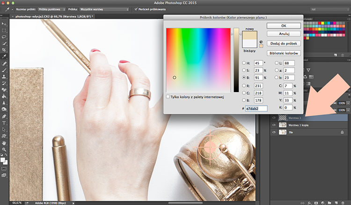This screenshot has width=351, height=205.
Task: Open layer fill 100% dropdown arrow
Action: click(x=348, y=110)
